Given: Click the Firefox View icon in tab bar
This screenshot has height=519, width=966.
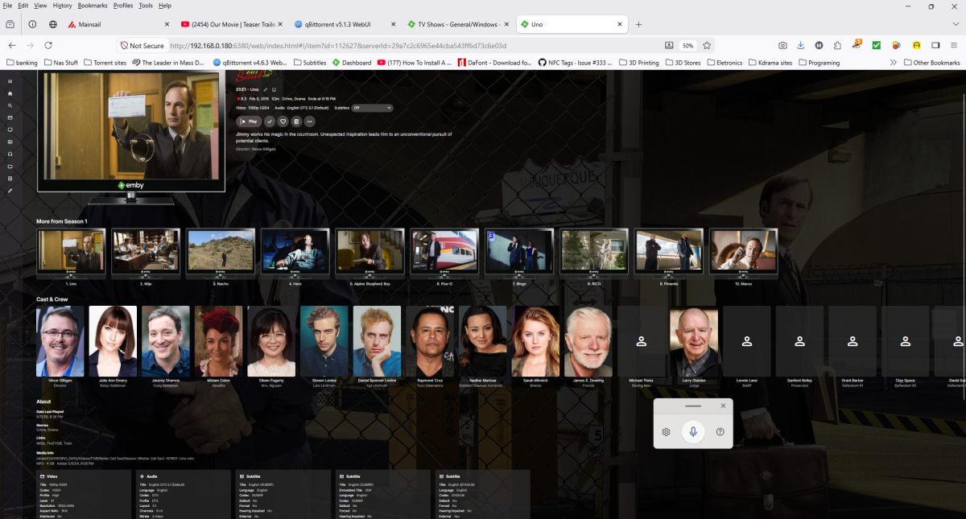Looking at the screenshot, I should [10, 25].
